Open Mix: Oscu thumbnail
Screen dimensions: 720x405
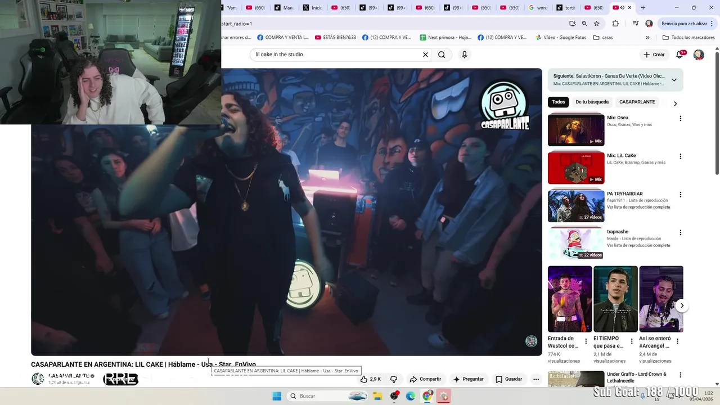click(x=576, y=130)
